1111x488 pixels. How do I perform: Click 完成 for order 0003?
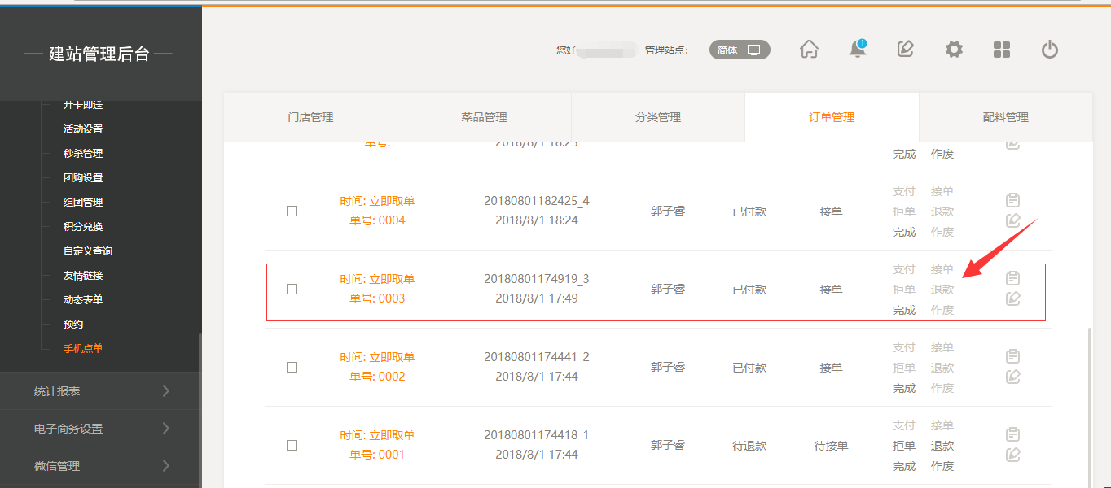point(904,310)
